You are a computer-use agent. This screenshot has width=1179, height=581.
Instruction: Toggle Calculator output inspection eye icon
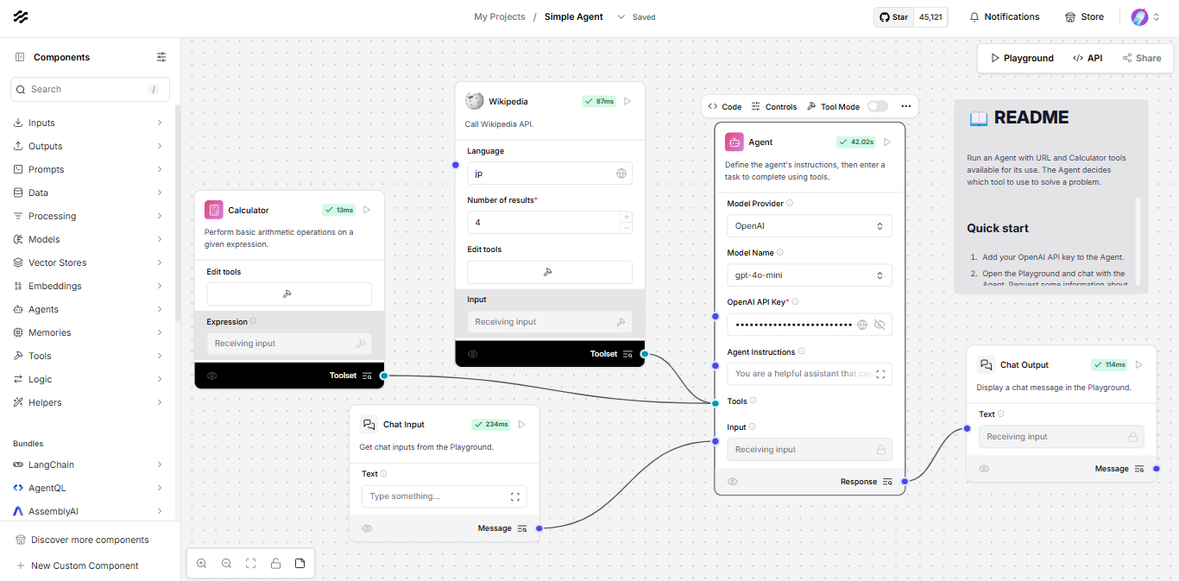click(x=212, y=376)
